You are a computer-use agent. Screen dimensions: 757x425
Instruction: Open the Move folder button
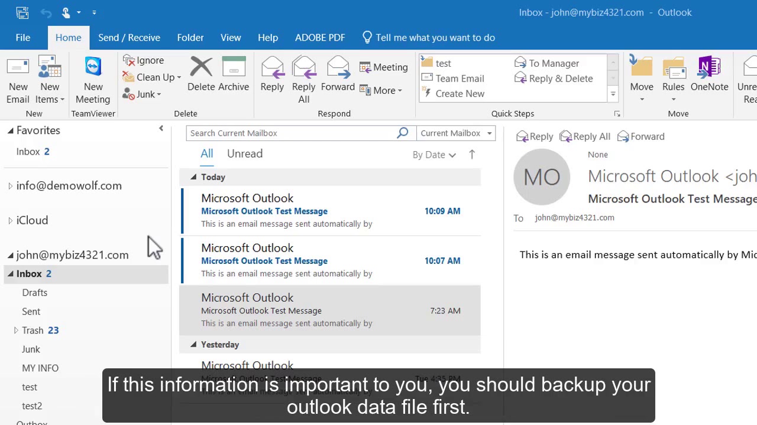pos(642,80)
